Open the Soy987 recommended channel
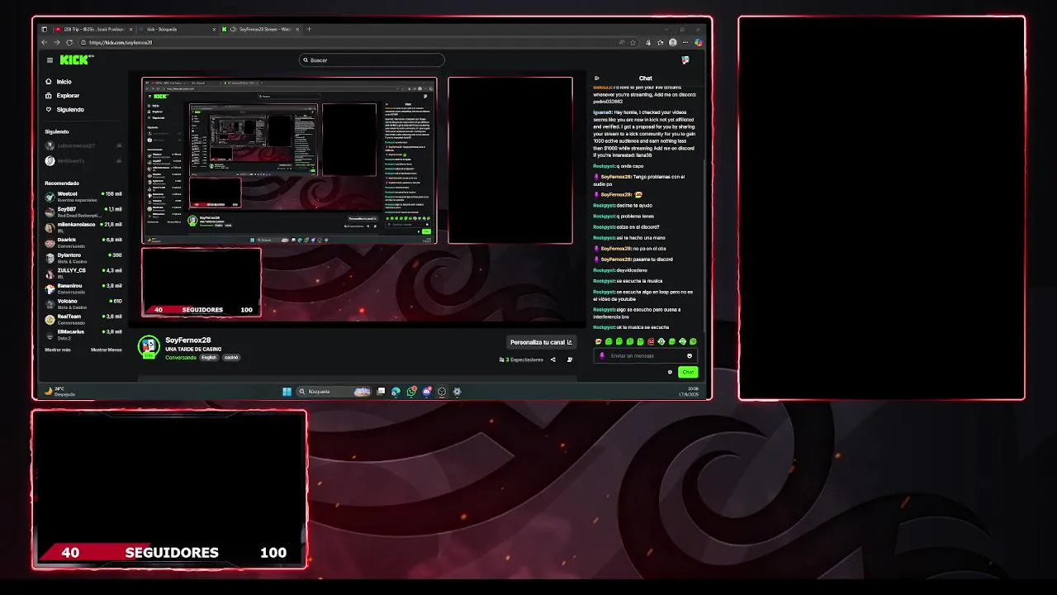The height and width of the screenshot is (595, 1057). click(83, 212)
